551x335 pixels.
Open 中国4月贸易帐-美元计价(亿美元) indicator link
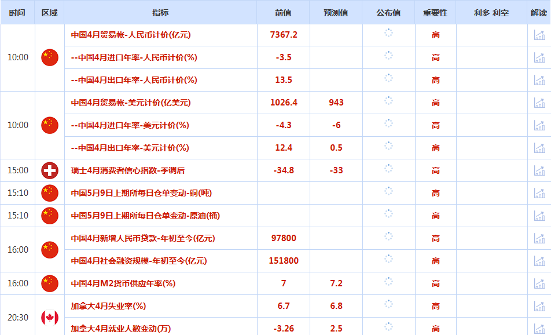(x=131, y=103)
